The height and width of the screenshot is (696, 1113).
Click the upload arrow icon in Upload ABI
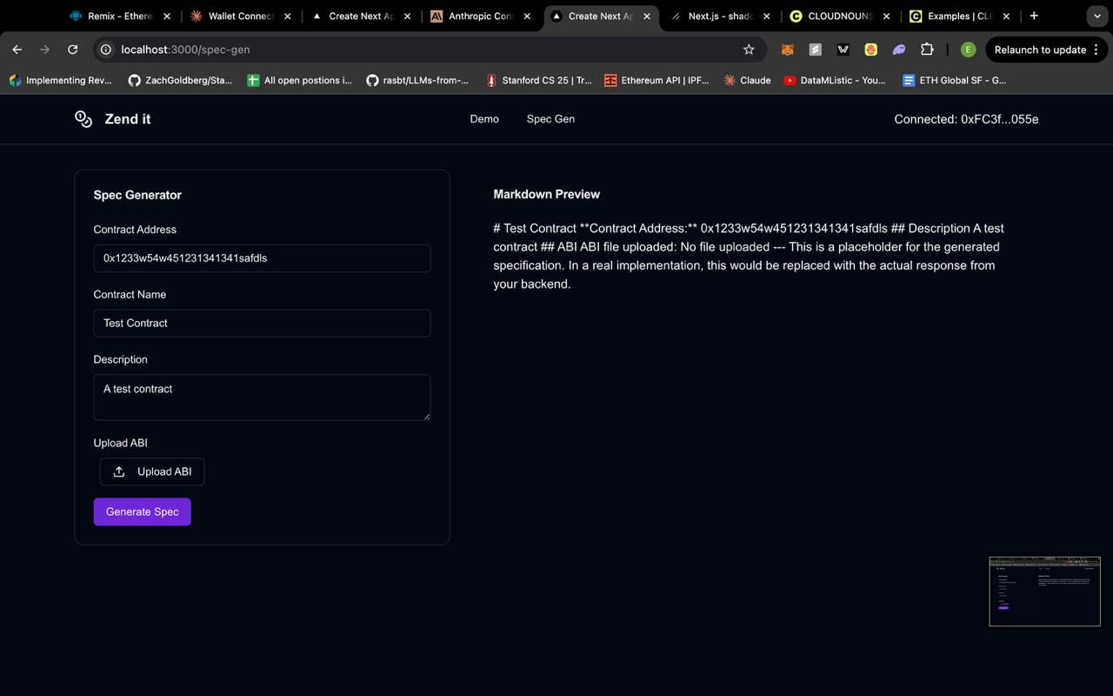[119, 472]
